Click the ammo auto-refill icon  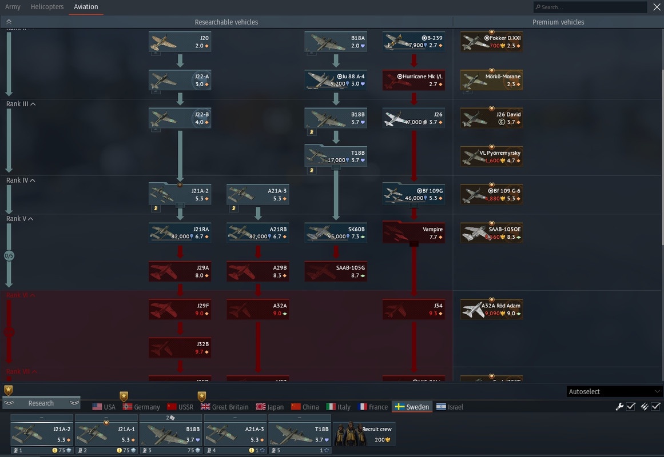pyautogui.click(x=644, y=407)
